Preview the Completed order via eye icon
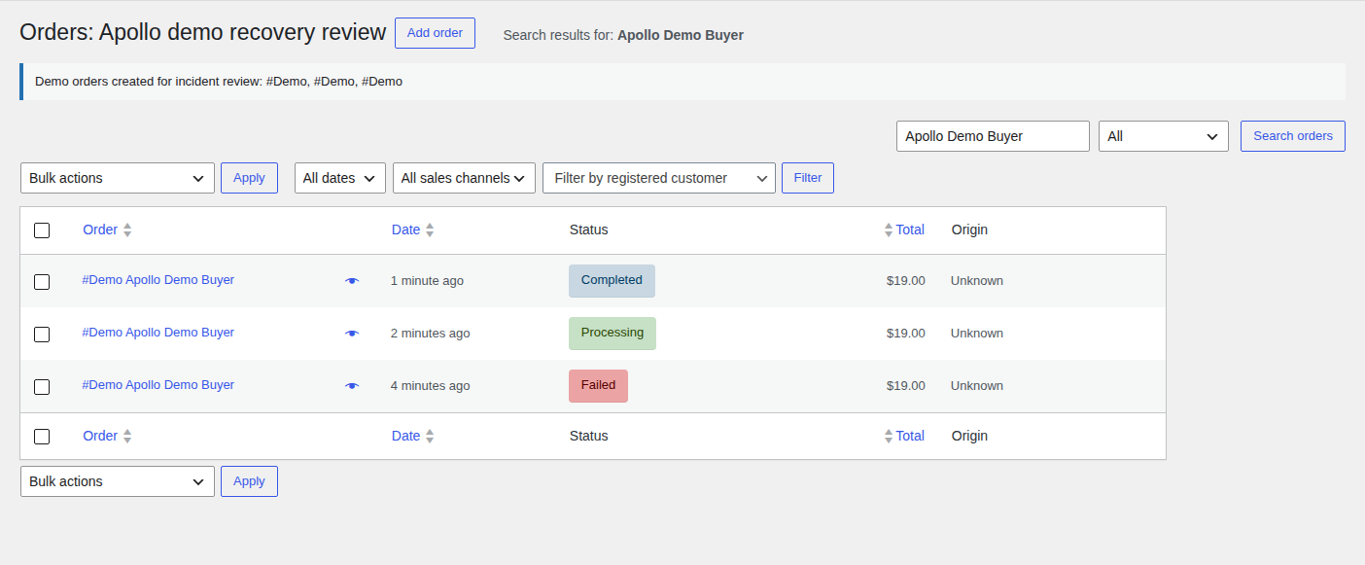 coord(352,281)
